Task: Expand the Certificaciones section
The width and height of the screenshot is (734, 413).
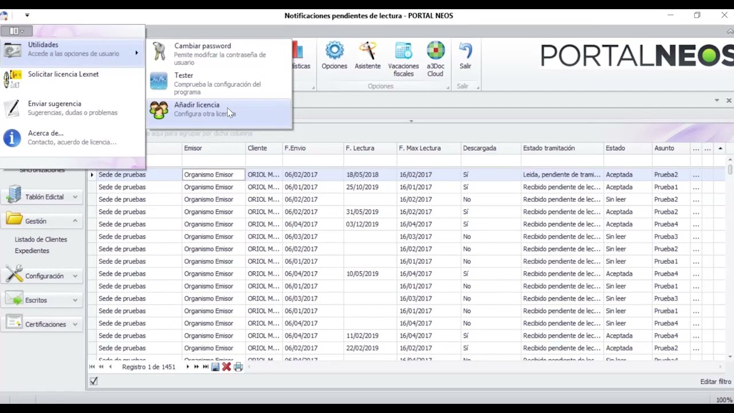Action: click(x=75, y=324)
